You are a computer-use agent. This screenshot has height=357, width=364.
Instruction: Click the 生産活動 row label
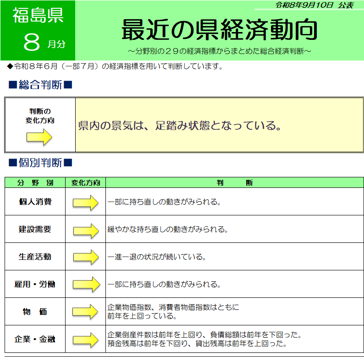pos(35,257)
